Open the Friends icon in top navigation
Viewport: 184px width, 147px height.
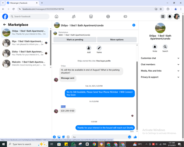click(x=74, y=17)
